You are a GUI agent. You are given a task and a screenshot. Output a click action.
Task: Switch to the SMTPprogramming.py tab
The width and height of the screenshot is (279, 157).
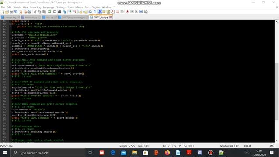[x=73, y=17]
